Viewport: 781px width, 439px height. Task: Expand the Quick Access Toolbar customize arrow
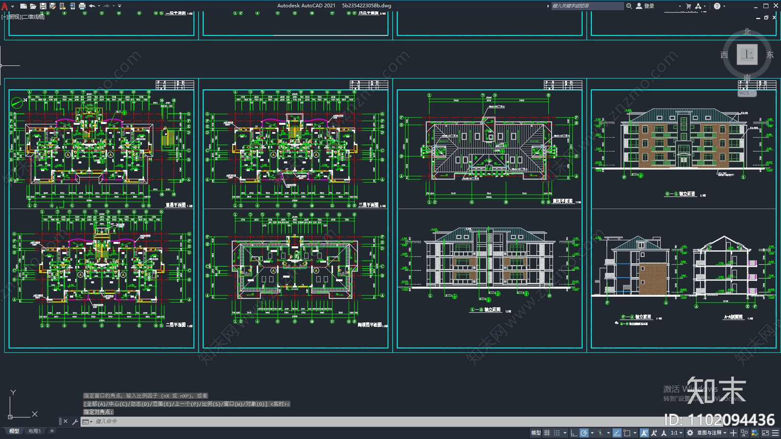tap(120, 6)
